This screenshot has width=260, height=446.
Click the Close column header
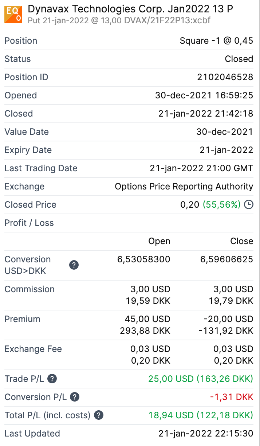click(241, 241)
